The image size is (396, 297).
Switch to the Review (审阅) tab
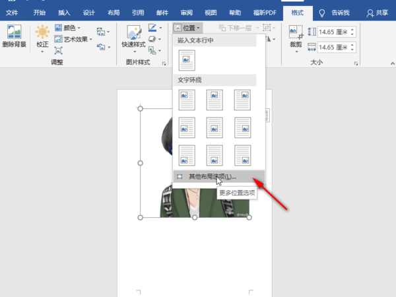tap(187, 13)
